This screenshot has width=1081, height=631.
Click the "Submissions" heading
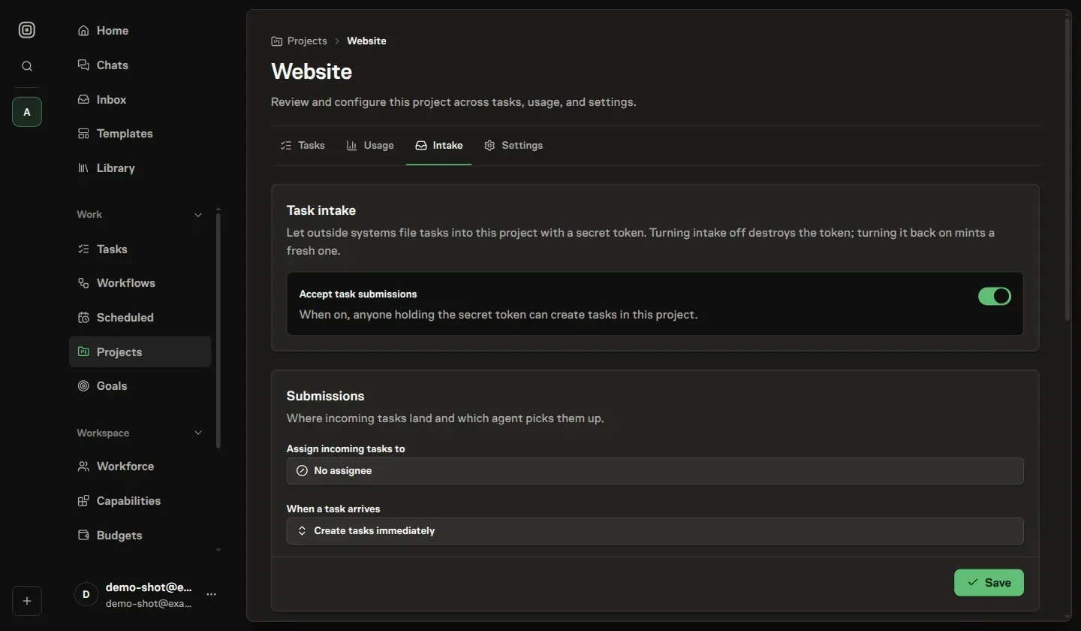point(326,397)
